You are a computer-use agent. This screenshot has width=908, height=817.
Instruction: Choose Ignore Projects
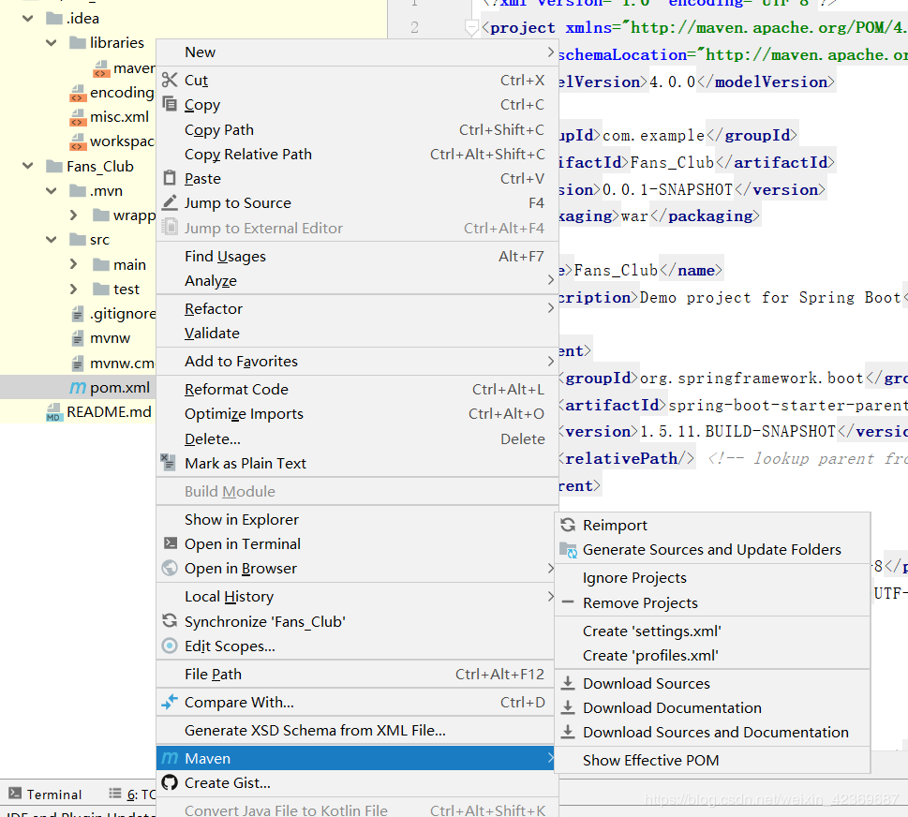pos(712,578)
